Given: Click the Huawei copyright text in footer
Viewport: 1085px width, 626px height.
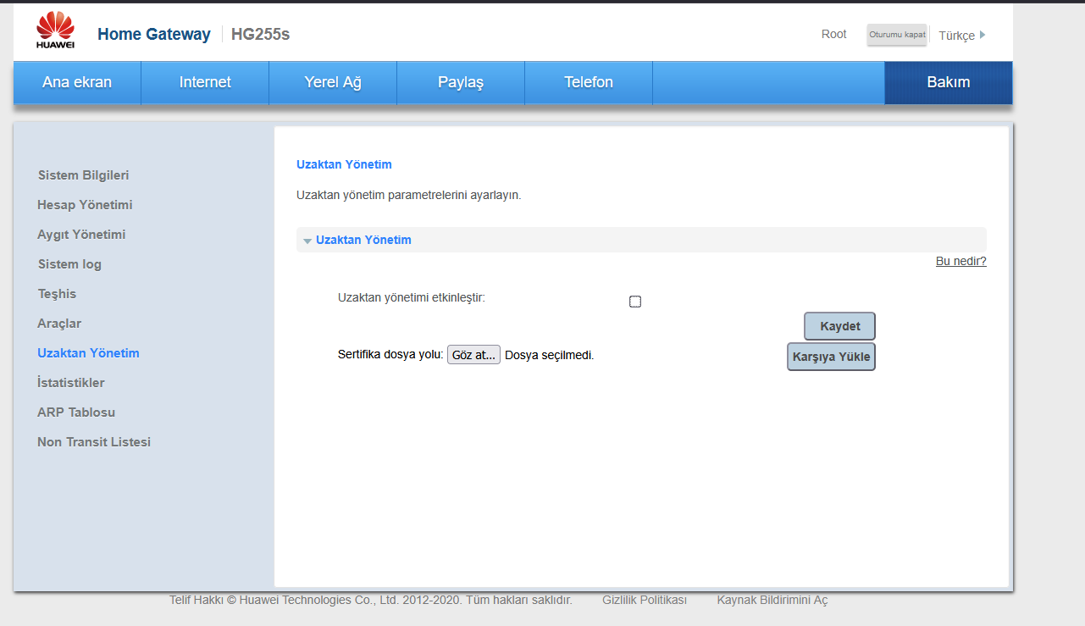Looking at the screenshot, I should 371,600.
